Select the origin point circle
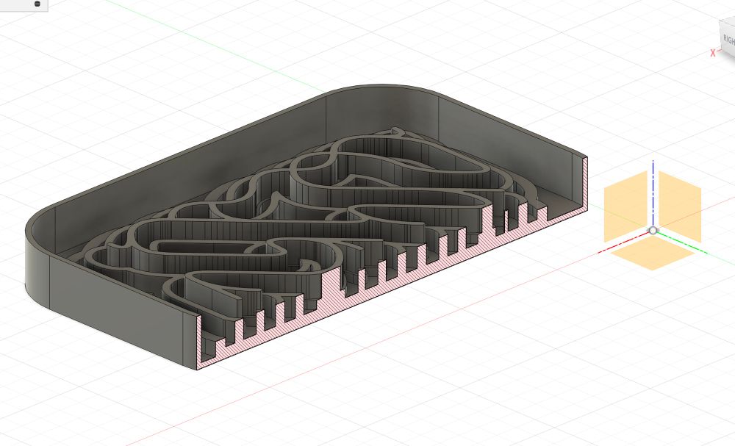 653,231
